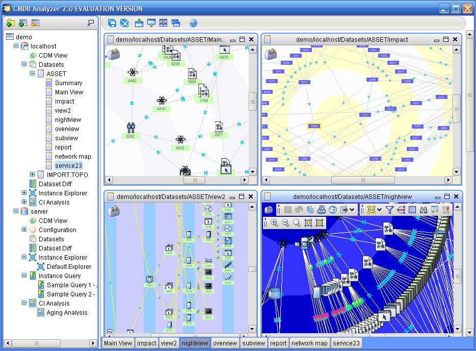Expand the server Configuration node
Screen dimensions: 476x351
[x=24, y=230]
